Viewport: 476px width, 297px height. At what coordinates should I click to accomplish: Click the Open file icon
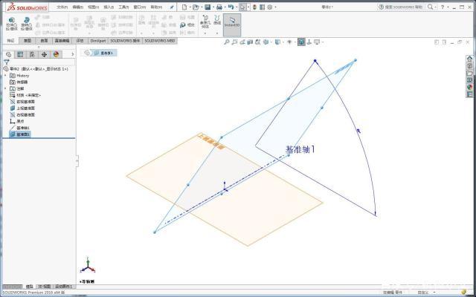196,7
